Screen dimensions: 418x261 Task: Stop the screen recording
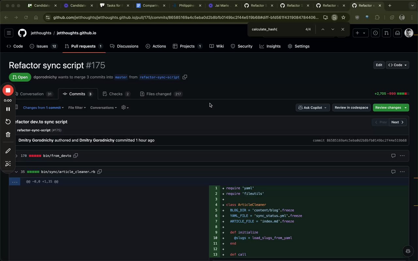pos(8,90)
